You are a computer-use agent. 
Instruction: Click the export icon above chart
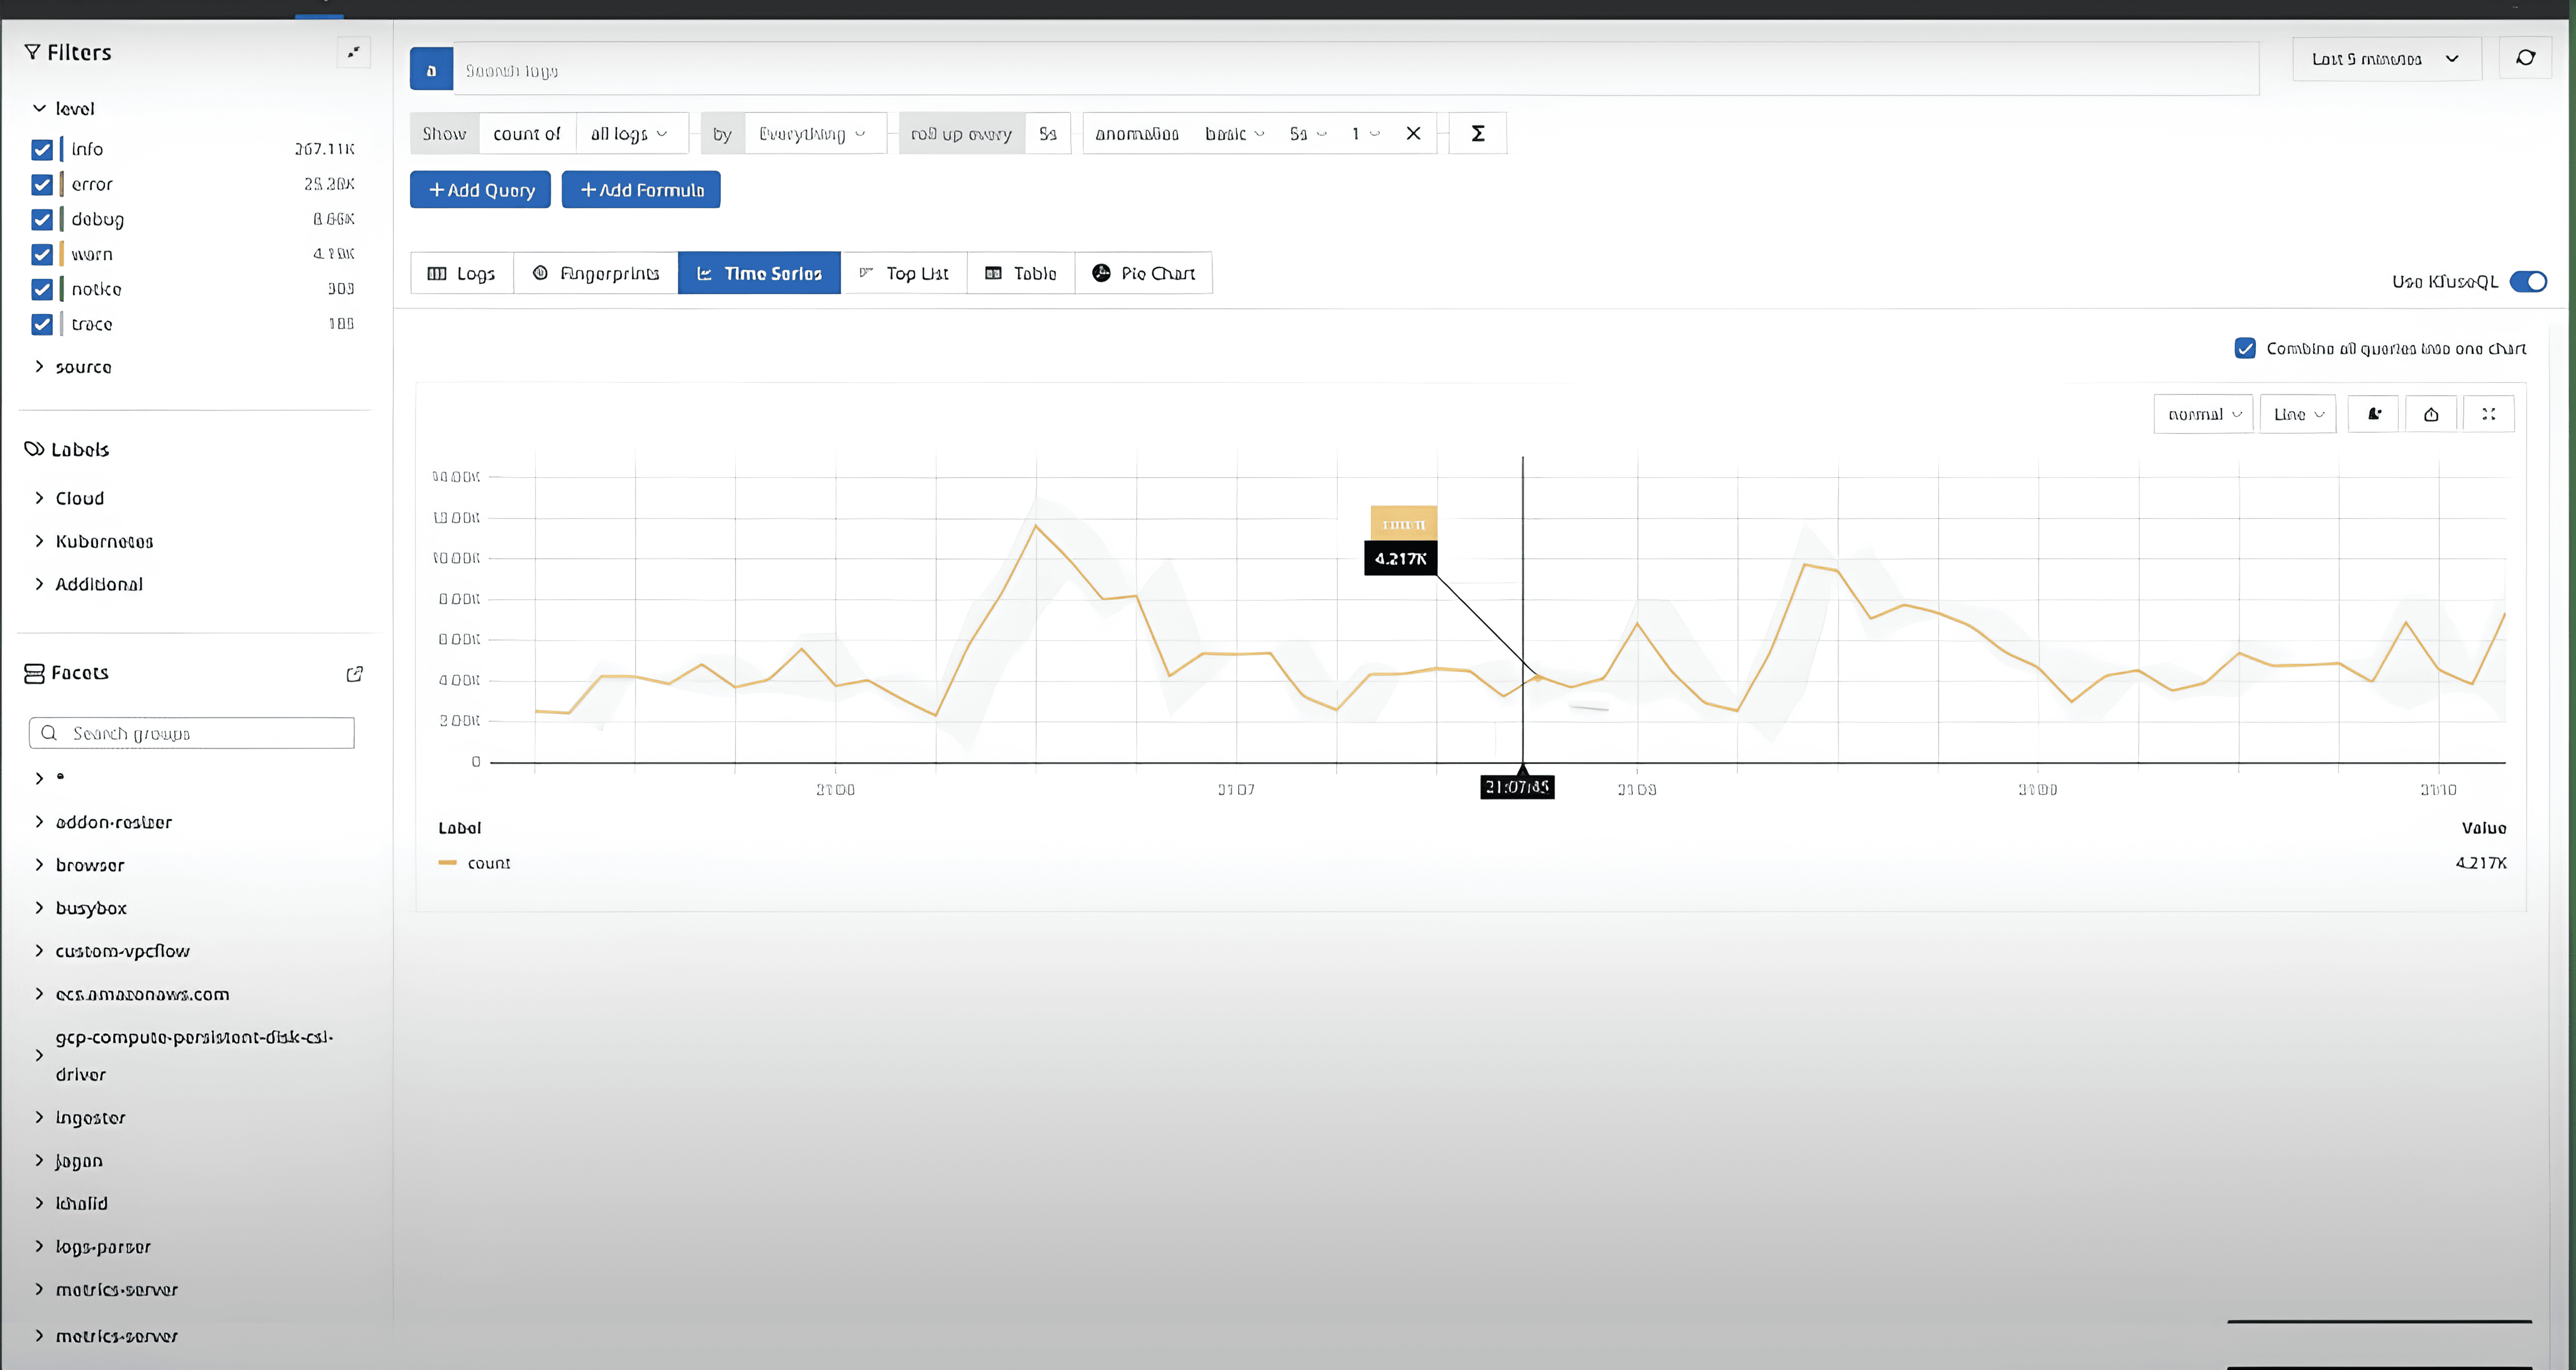pos(2431,414)
